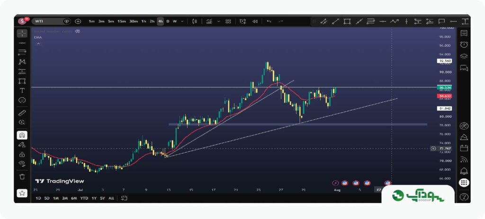This screenshot has width=485, height=219.
Task: Expand the indicators favorites dropdown arrow
Action: [219, 21]
